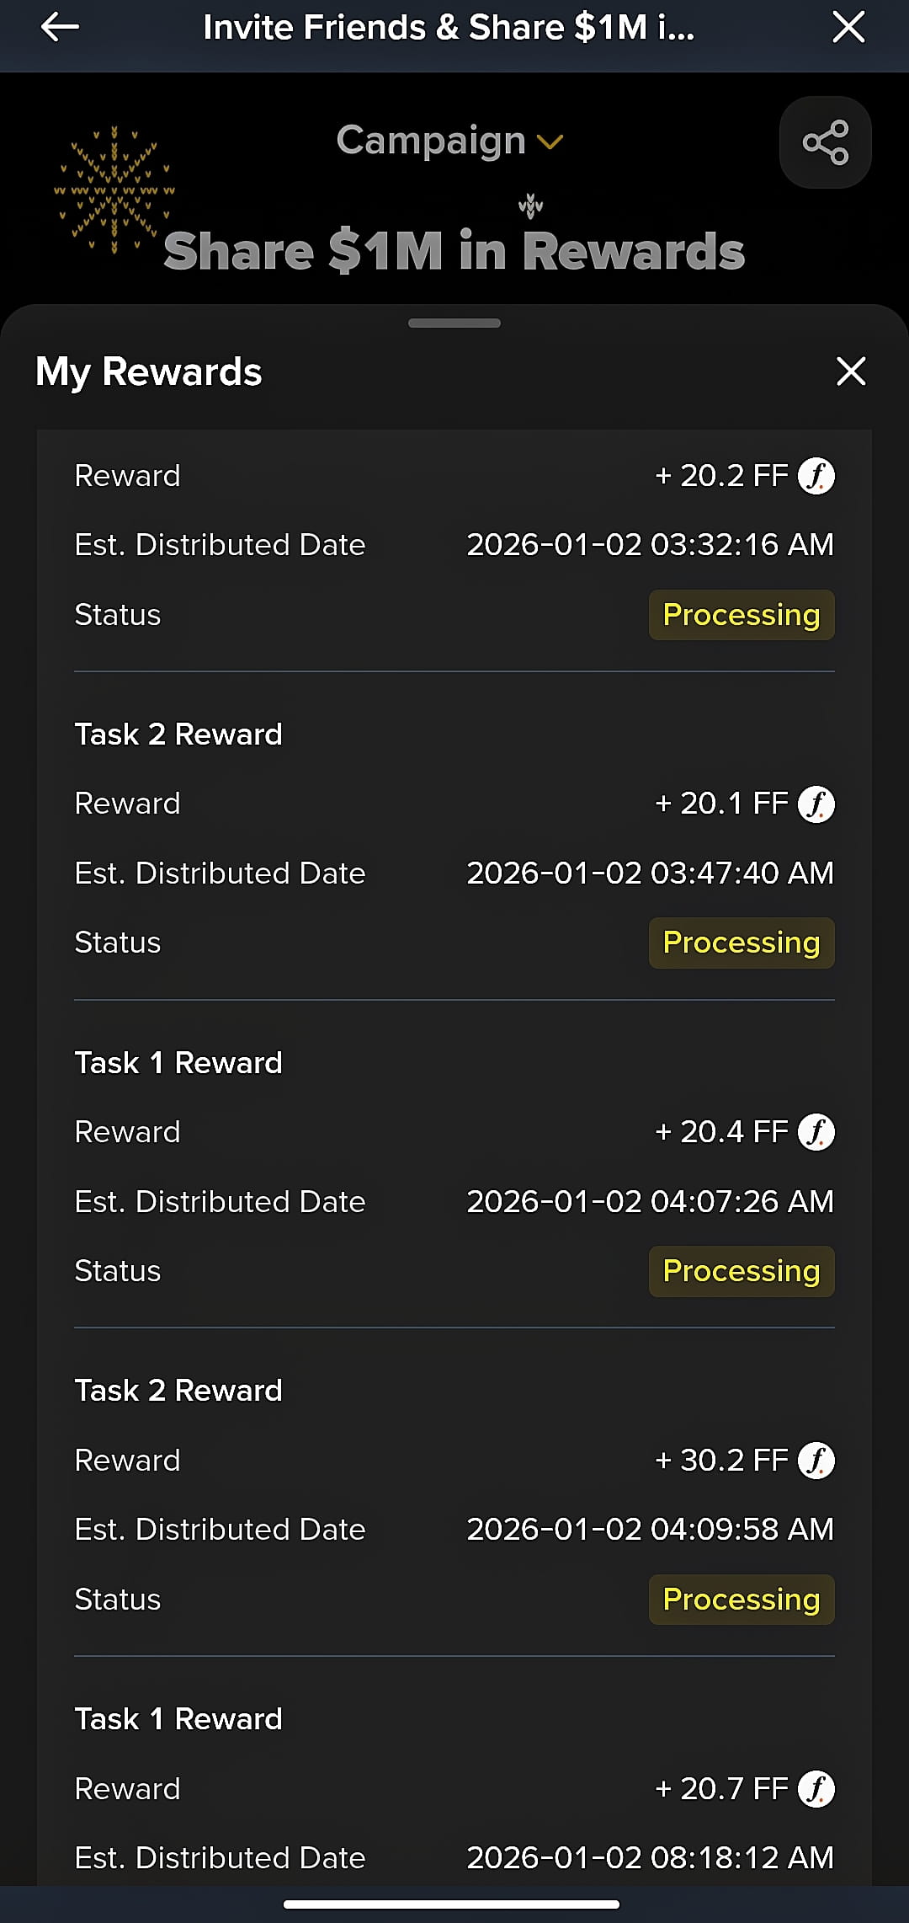Tap the FF token icon next to 20.7
This screenshot has height=1923, width=909.
pos(816,1789)
